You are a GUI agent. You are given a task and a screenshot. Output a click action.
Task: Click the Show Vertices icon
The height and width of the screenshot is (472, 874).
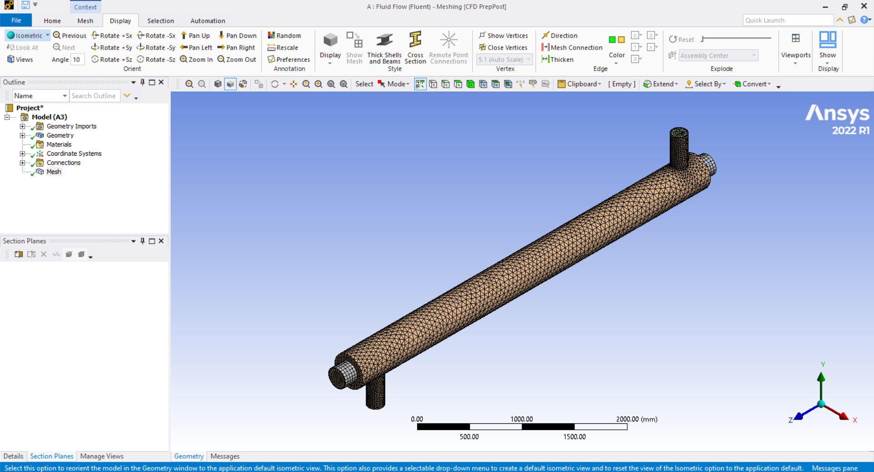503,35
